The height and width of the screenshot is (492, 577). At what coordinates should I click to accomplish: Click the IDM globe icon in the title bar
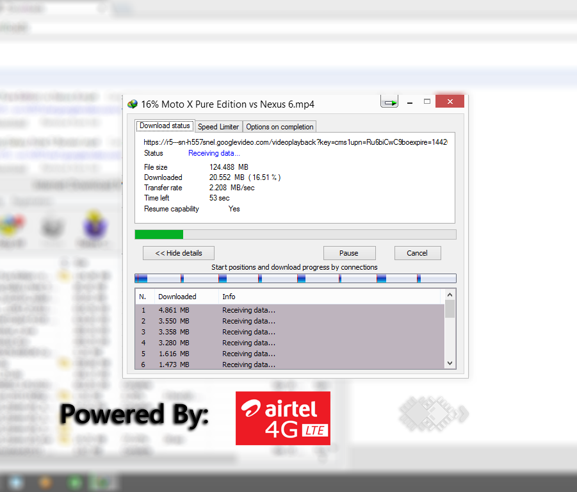[x=133, y=104]
